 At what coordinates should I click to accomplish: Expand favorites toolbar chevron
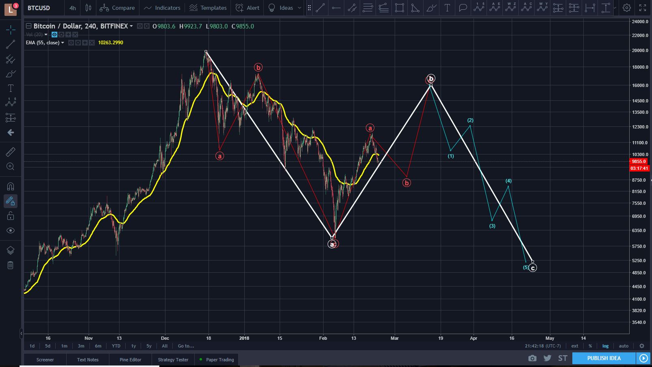coord(615,8)
